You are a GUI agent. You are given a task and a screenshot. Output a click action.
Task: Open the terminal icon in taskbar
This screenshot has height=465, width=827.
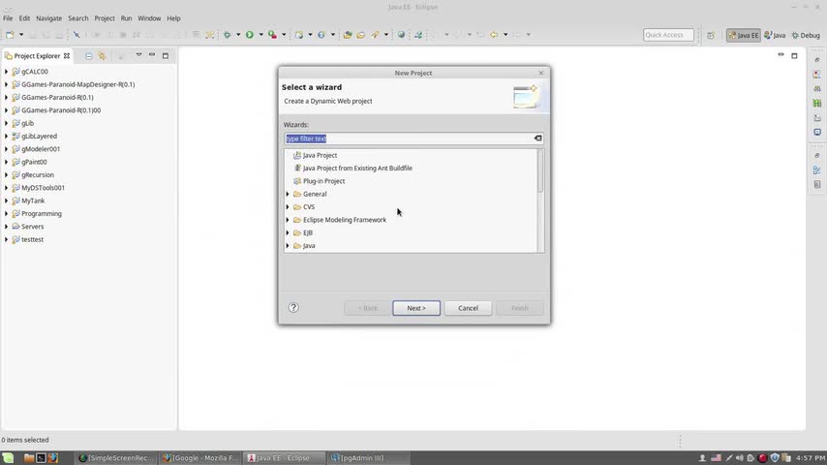pyautogui.click(x=41, y=458)
